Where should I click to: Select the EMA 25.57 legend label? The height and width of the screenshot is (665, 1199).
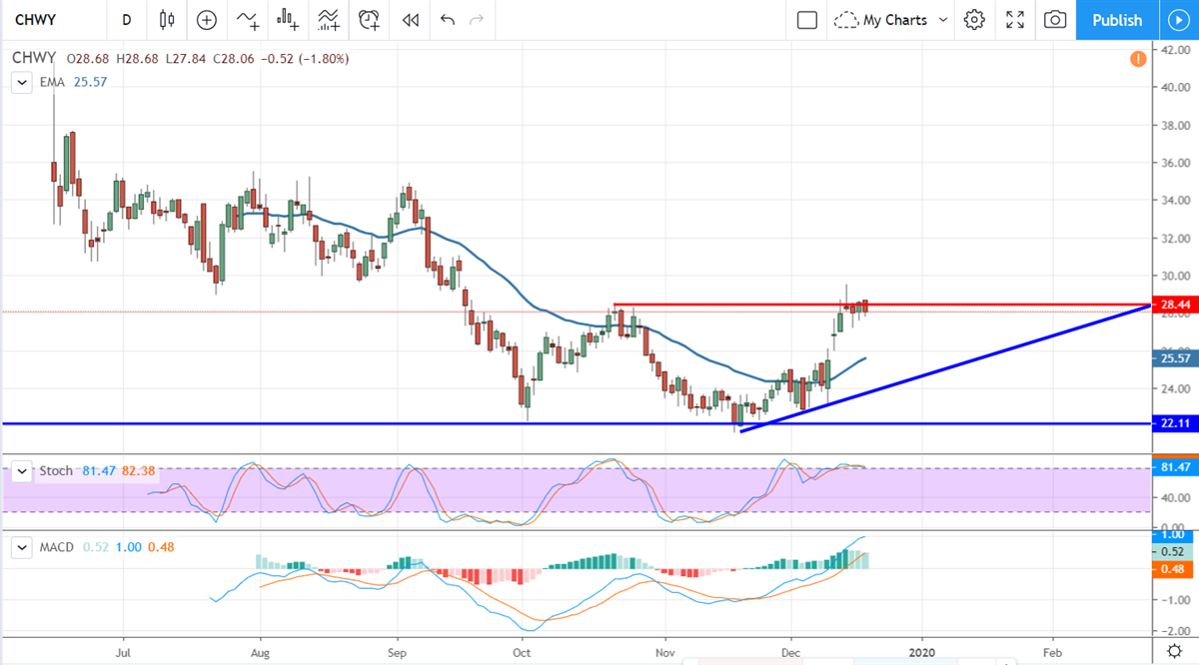[x=73, y=83]
